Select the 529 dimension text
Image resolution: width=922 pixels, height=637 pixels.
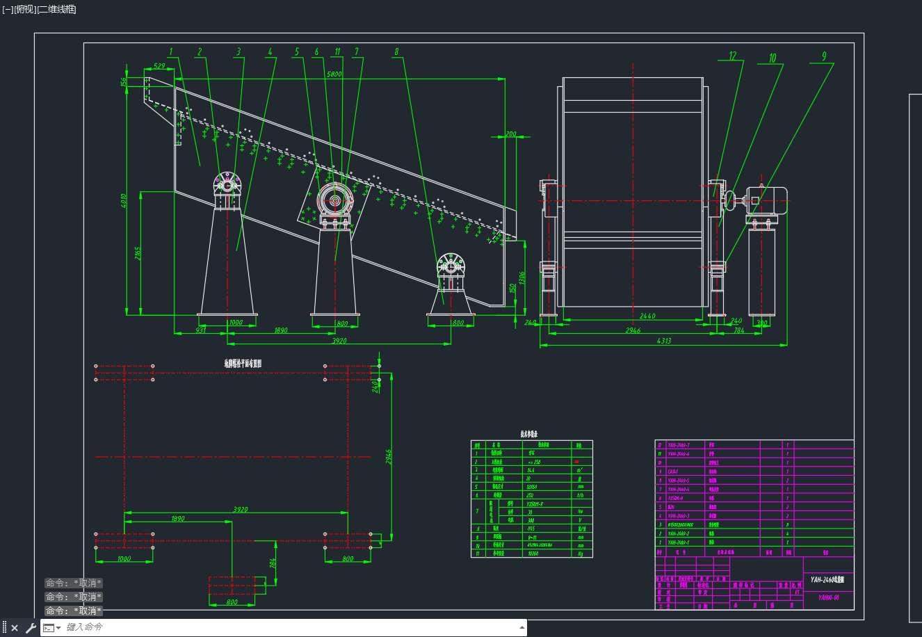click(159, 66)
